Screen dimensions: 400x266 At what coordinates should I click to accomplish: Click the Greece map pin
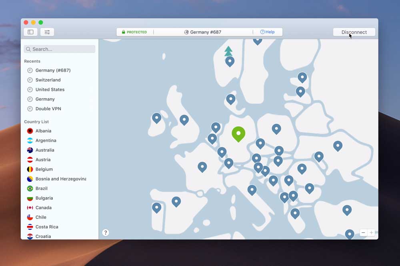point(295,214)
